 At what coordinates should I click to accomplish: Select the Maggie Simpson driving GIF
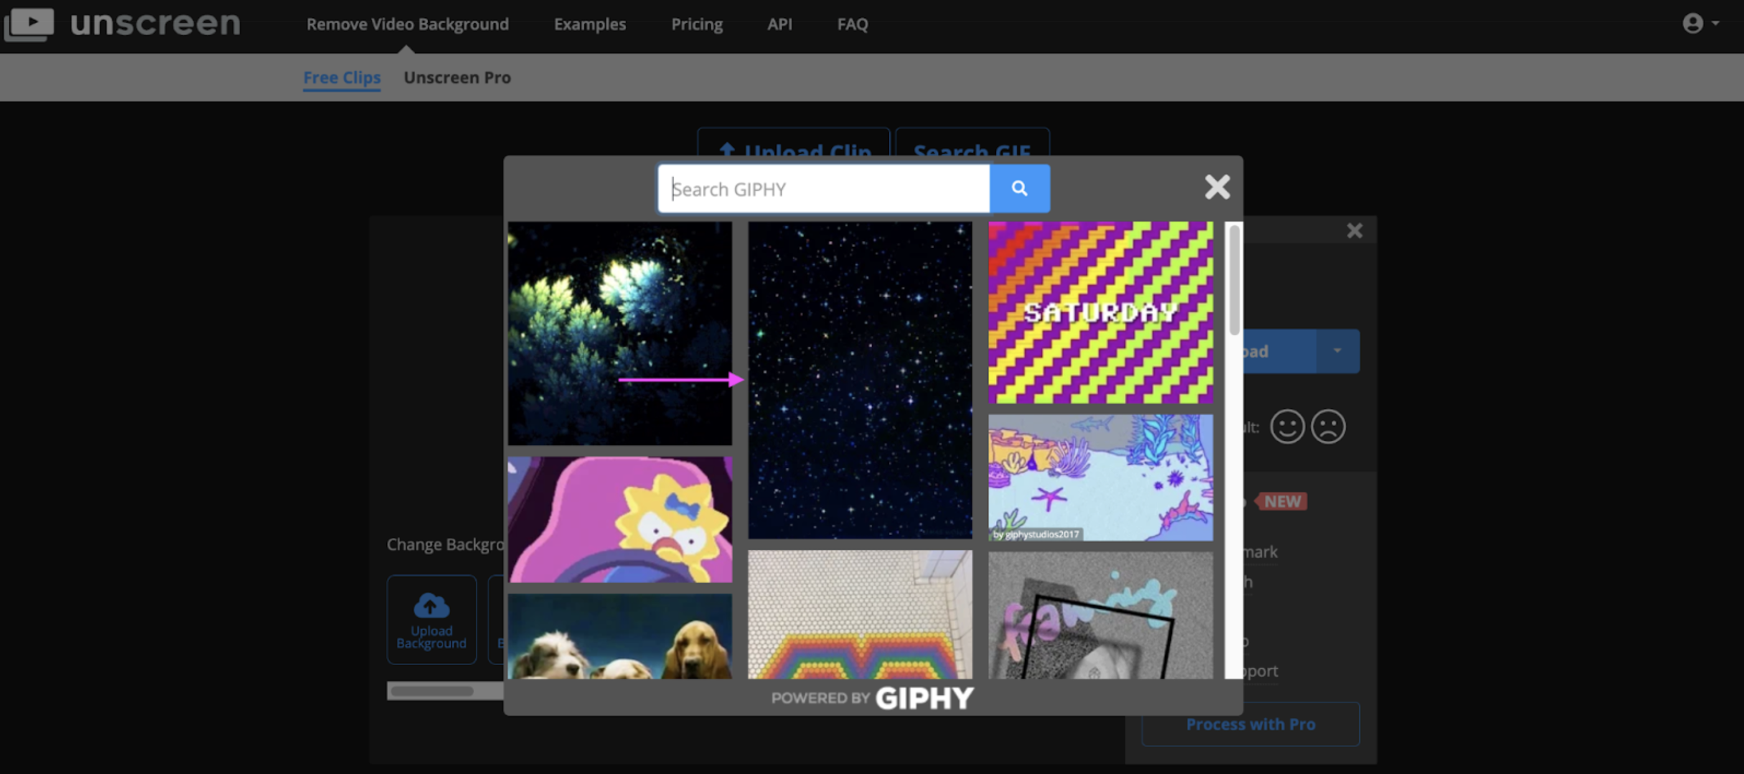[x=619, y=520]
